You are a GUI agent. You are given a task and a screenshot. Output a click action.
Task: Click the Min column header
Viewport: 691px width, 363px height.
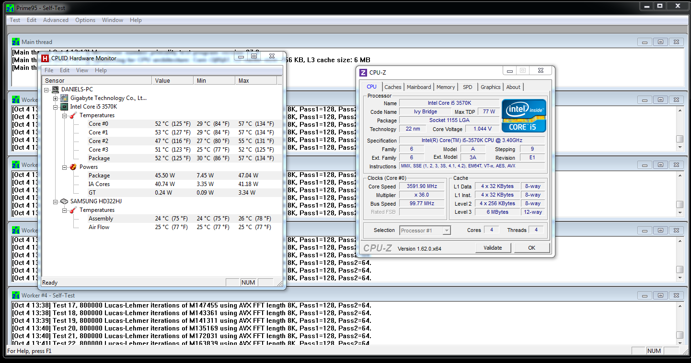(x=215, y=80)
